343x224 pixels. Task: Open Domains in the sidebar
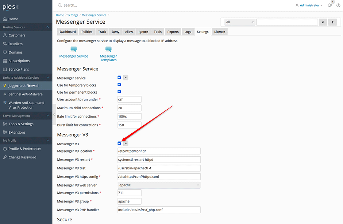[x=26, y=52]
